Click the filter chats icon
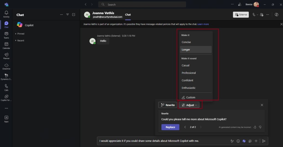The width and height of the screenshot is (283, 147). pos(67,15)
